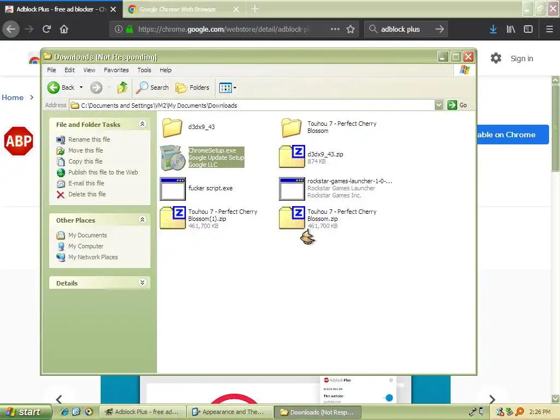Screen dimensions: 560x420
Task: Click the Explorer Forward arrow icon
Action: (96, 87)
